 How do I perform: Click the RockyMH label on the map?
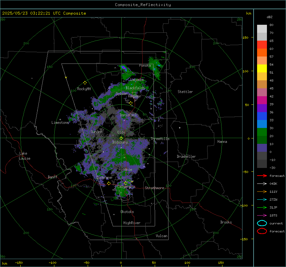84,89
